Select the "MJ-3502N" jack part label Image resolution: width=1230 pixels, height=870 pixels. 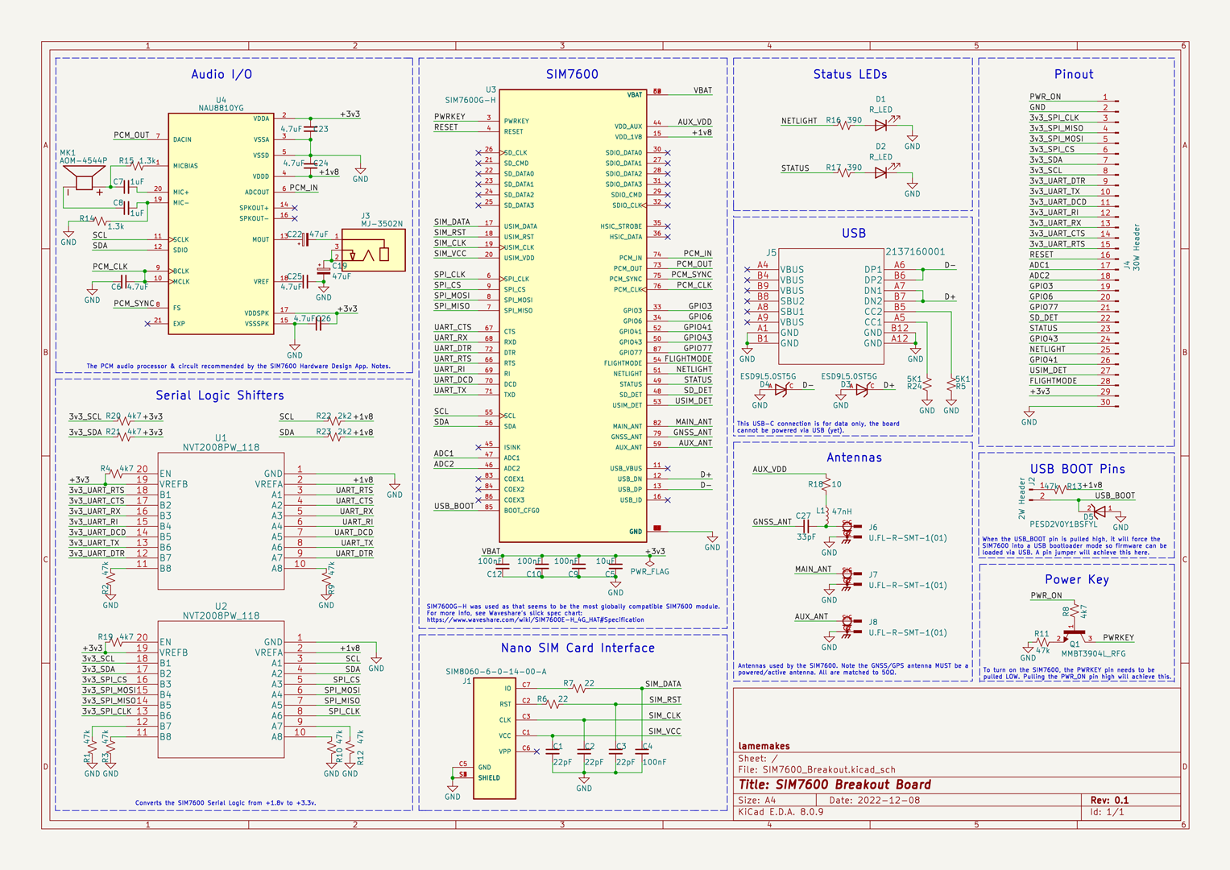coord(382,224)
